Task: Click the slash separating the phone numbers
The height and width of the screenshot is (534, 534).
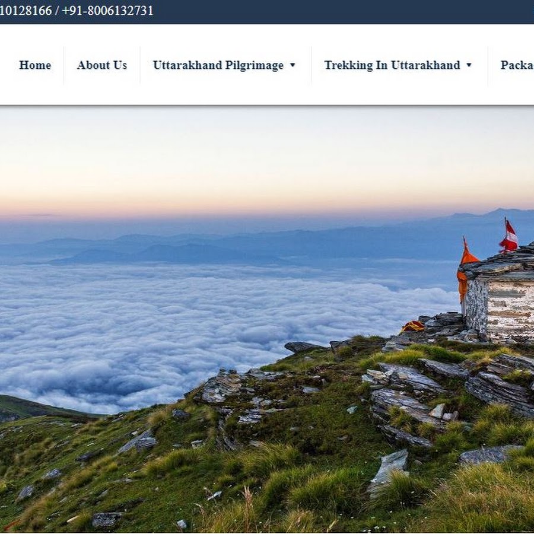Action: 57,11
